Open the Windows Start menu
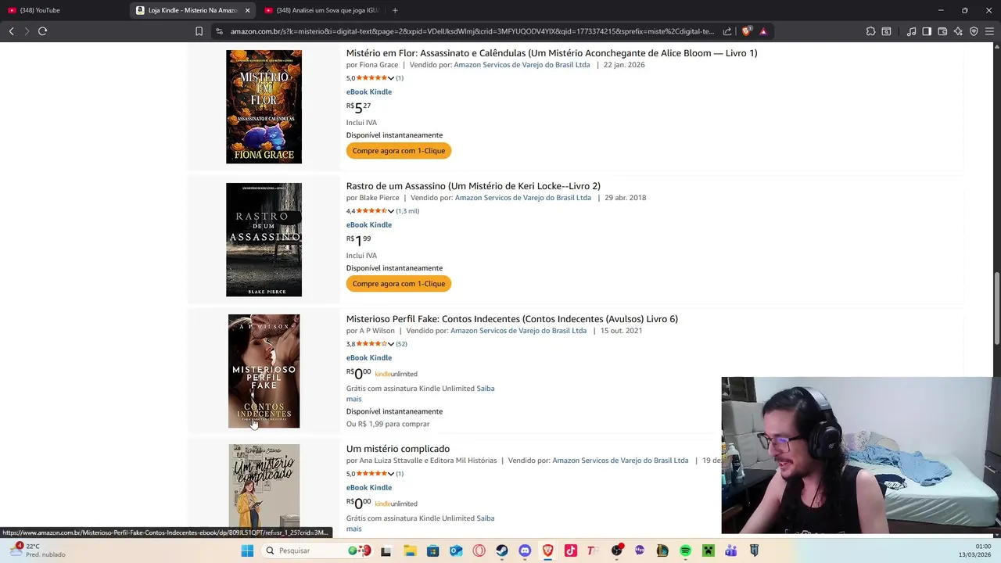 coord(247,550)
